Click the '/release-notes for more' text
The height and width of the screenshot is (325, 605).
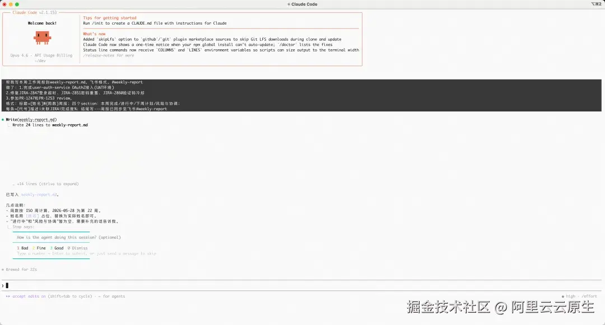(x=109, y=55)
